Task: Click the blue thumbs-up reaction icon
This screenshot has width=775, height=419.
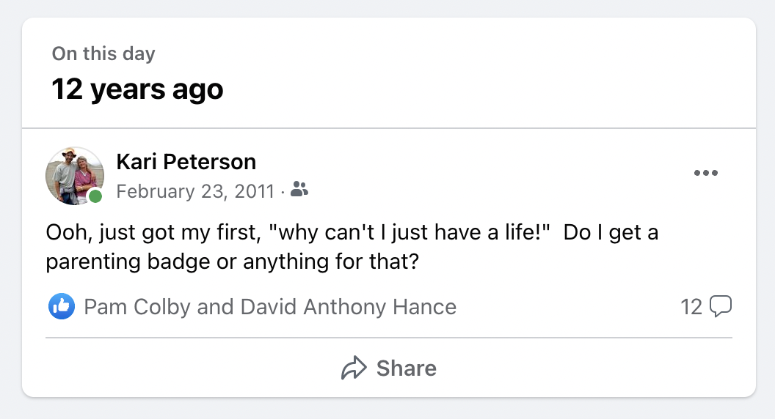Action: pyautogui.click(x=62, y=306)
